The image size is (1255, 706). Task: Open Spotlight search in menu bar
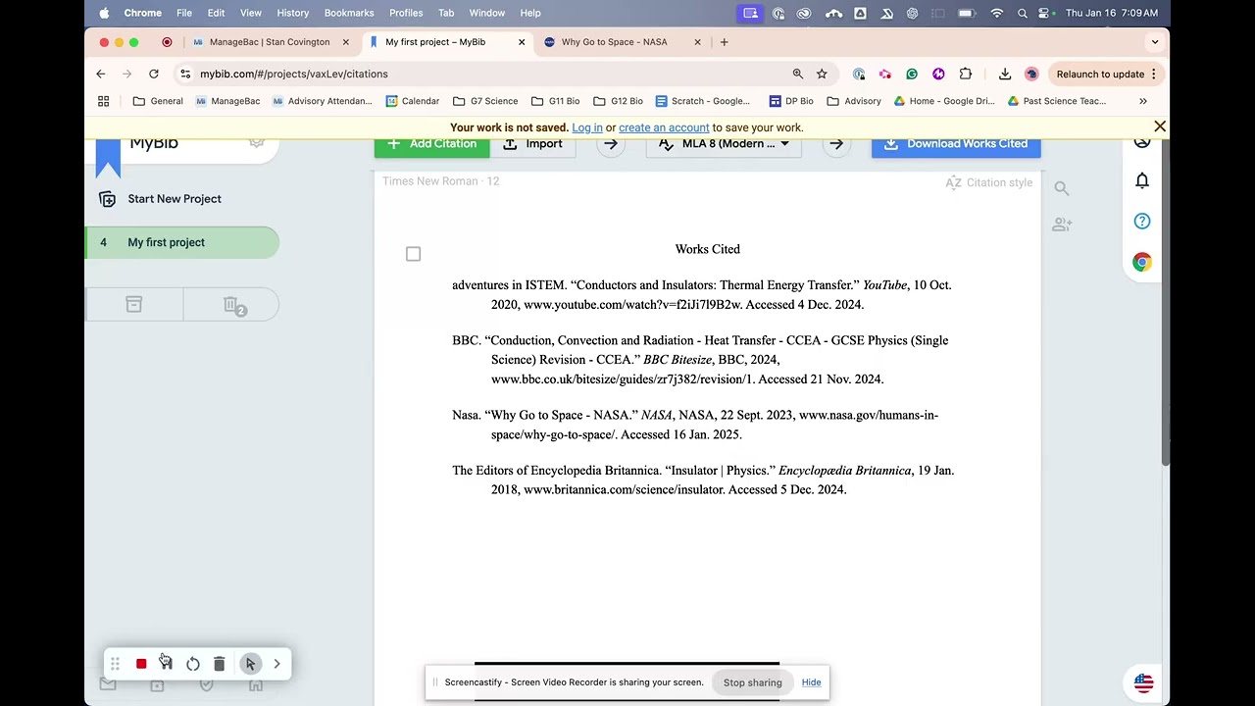pyautogui.click(x=1023, y=13)
